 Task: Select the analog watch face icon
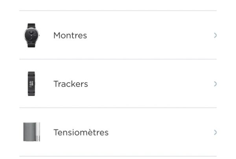(31, 35)
